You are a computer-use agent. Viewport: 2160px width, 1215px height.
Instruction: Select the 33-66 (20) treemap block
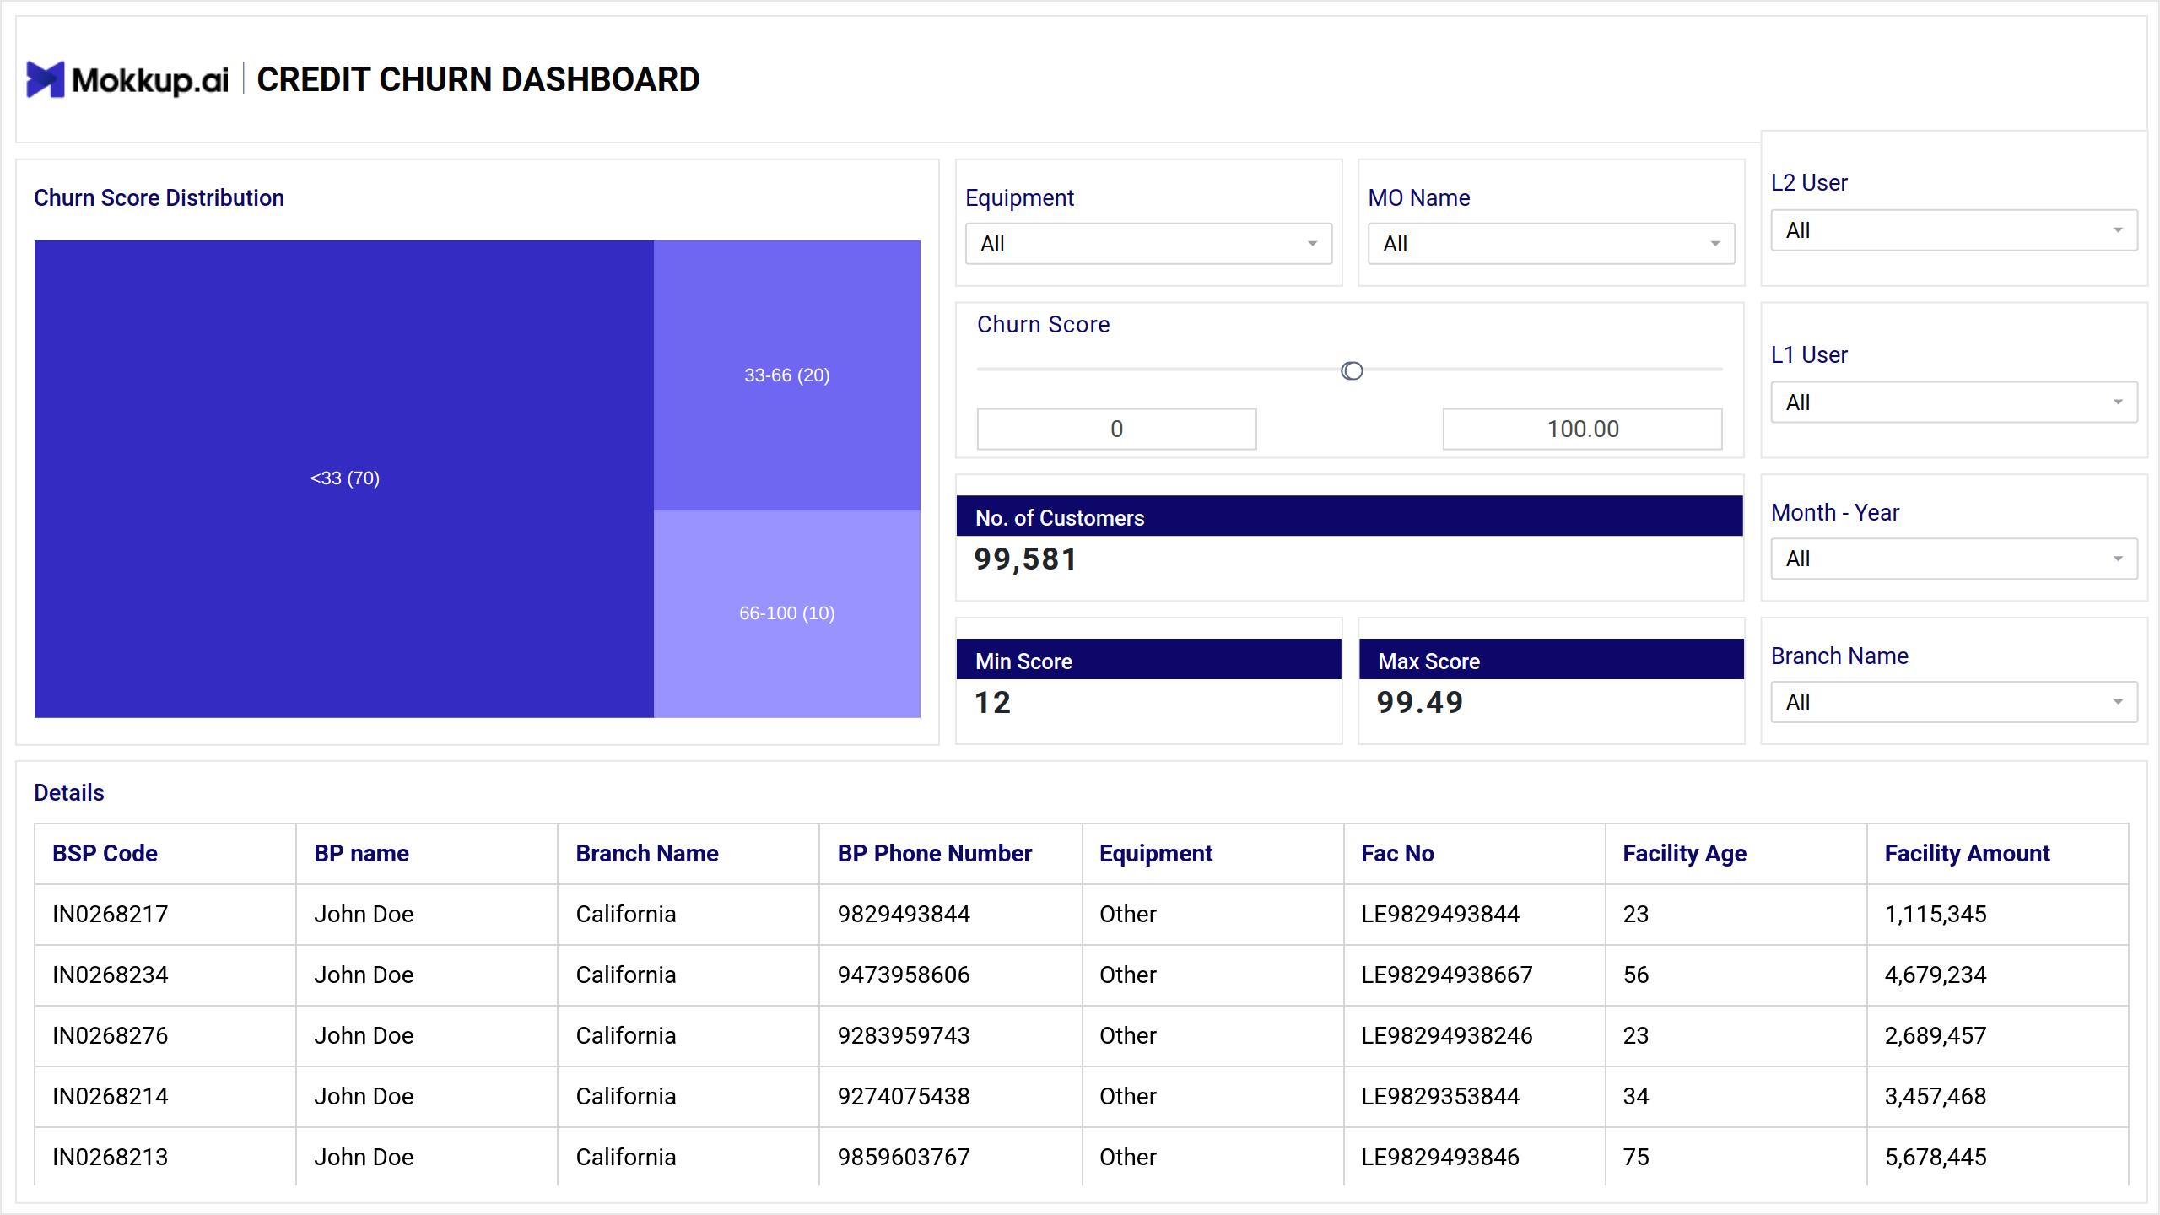(x=786, y=375)
